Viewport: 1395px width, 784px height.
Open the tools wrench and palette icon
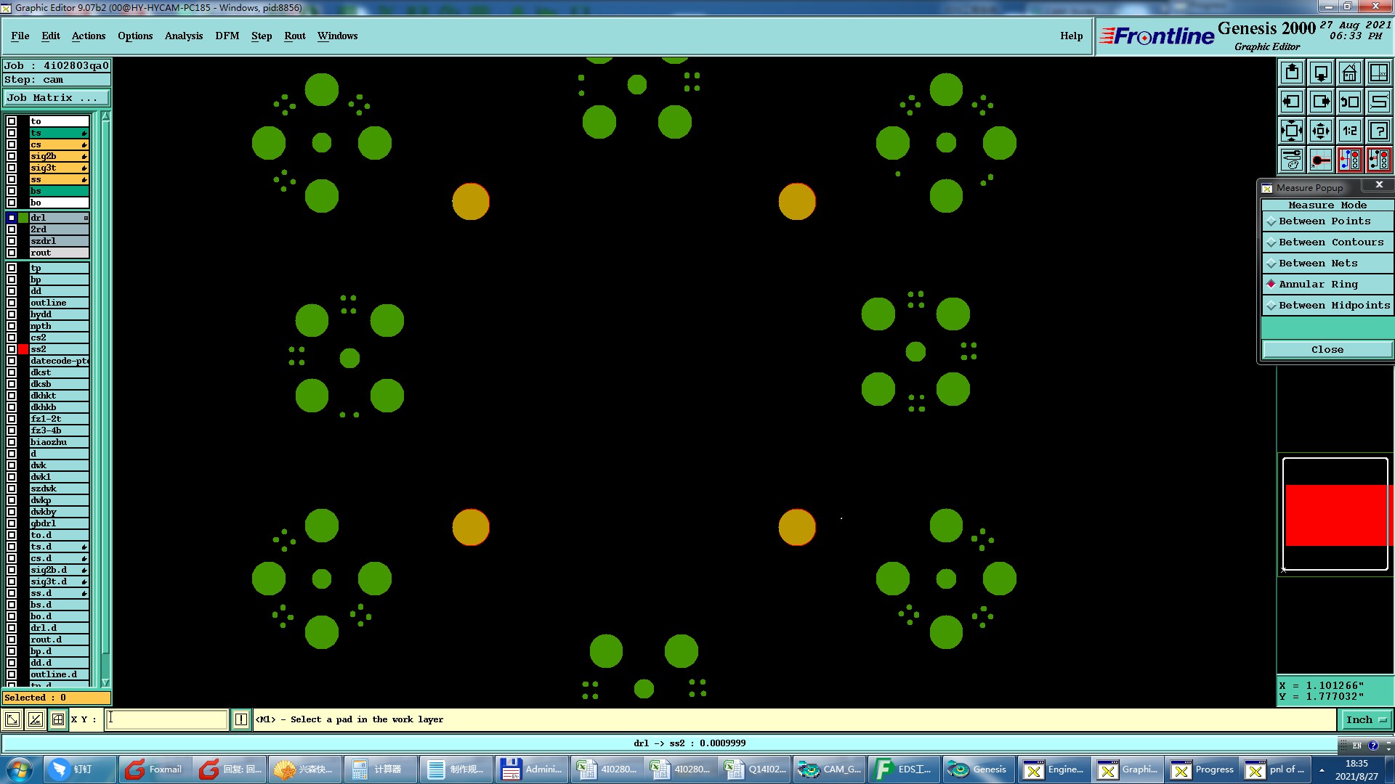pyautogui.click(x=1292, y=159)
